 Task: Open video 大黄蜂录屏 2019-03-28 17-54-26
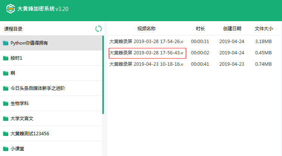[x=146, y=42]
